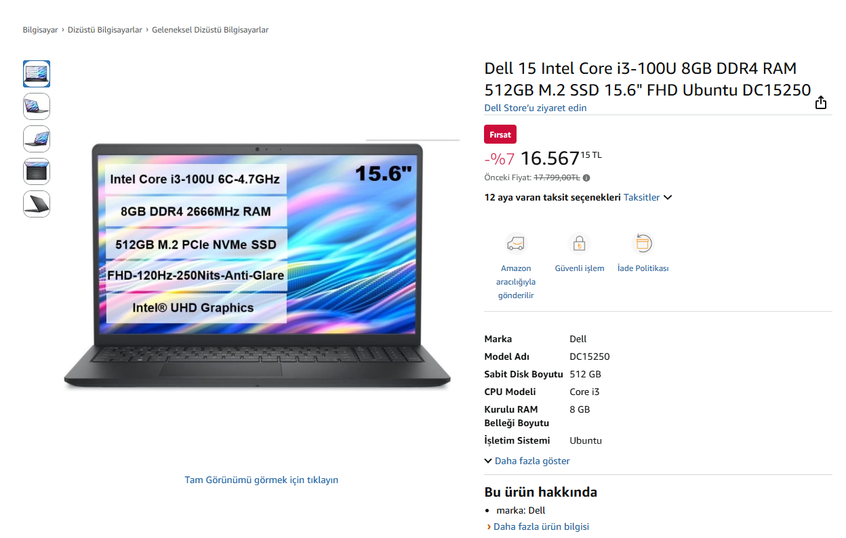The height and width of the screenshot is (538, 846).
Task: Click the Amazon delivery box icon
Action: click(516, 243)
